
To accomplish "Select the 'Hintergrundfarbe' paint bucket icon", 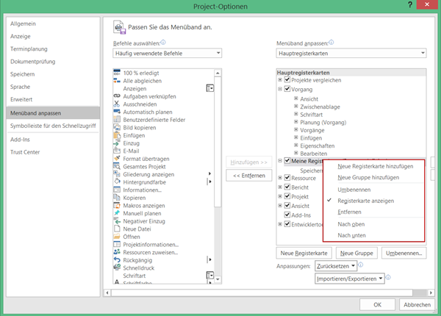I will [117, 182].
